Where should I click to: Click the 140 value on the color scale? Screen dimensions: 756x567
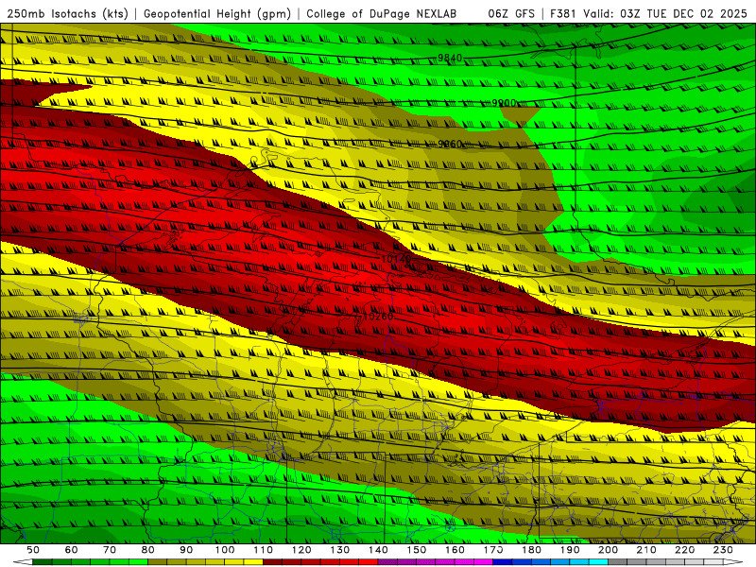(378, 550)
